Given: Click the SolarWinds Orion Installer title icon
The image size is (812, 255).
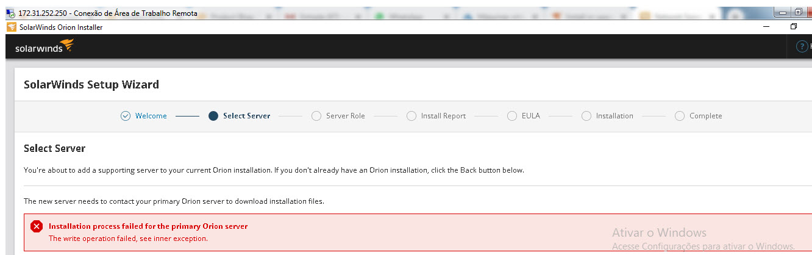Looking at the screenshot, I should tap(12, 27).
